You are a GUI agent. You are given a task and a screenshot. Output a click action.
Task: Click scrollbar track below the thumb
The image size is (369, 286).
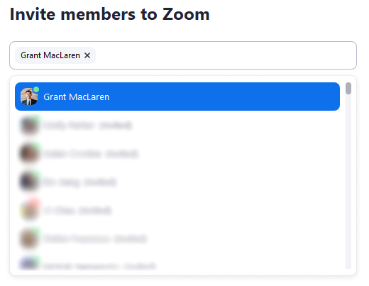(x=348, y=182)
